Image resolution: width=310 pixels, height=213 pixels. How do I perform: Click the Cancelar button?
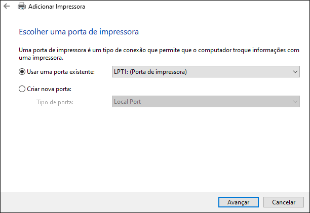[284, 202]
